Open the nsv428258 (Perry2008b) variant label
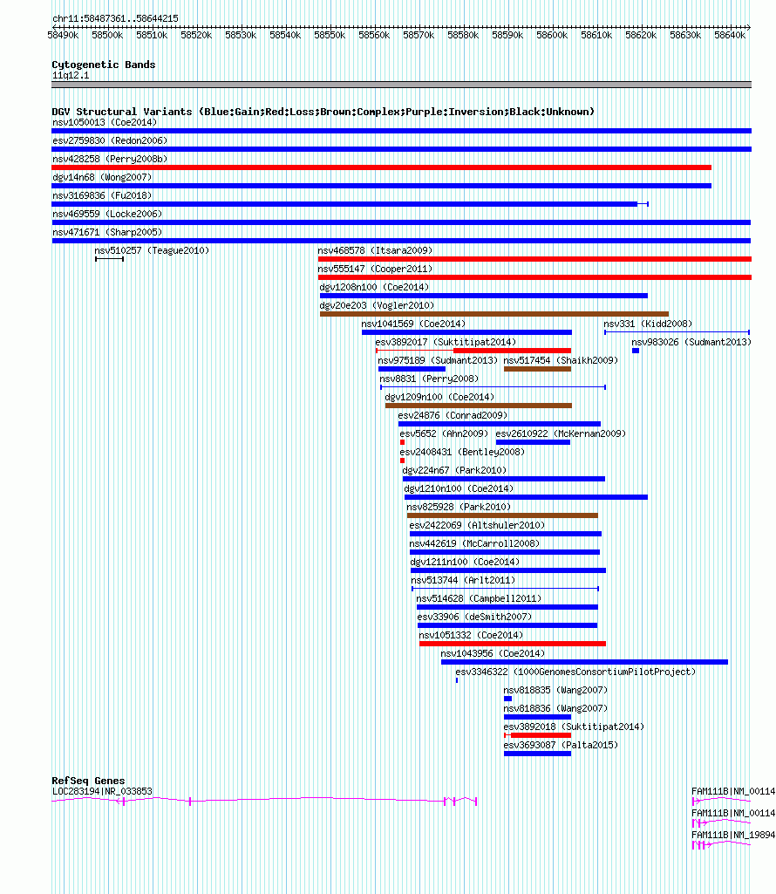 click(110, 159)
